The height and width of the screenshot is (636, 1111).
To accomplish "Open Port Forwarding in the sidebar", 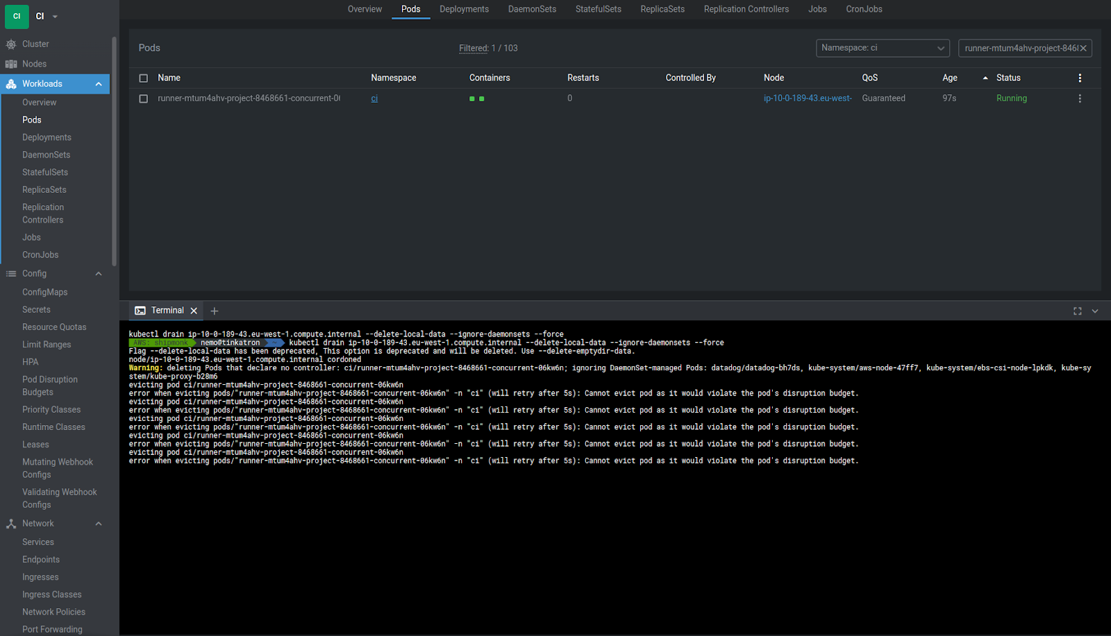I will click(52, 629).
